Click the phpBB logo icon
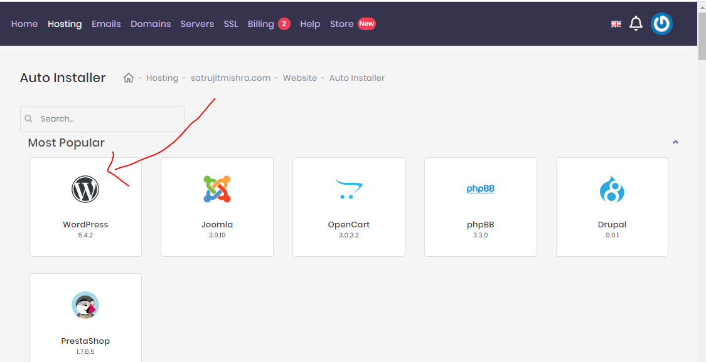Screen dimensions: 706x362 click(x=481, y=189)
